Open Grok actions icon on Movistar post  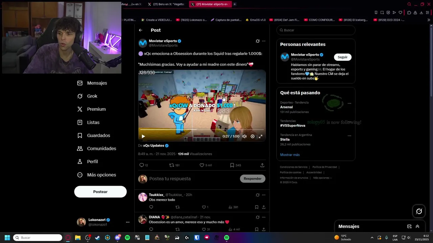click(257, 41)
